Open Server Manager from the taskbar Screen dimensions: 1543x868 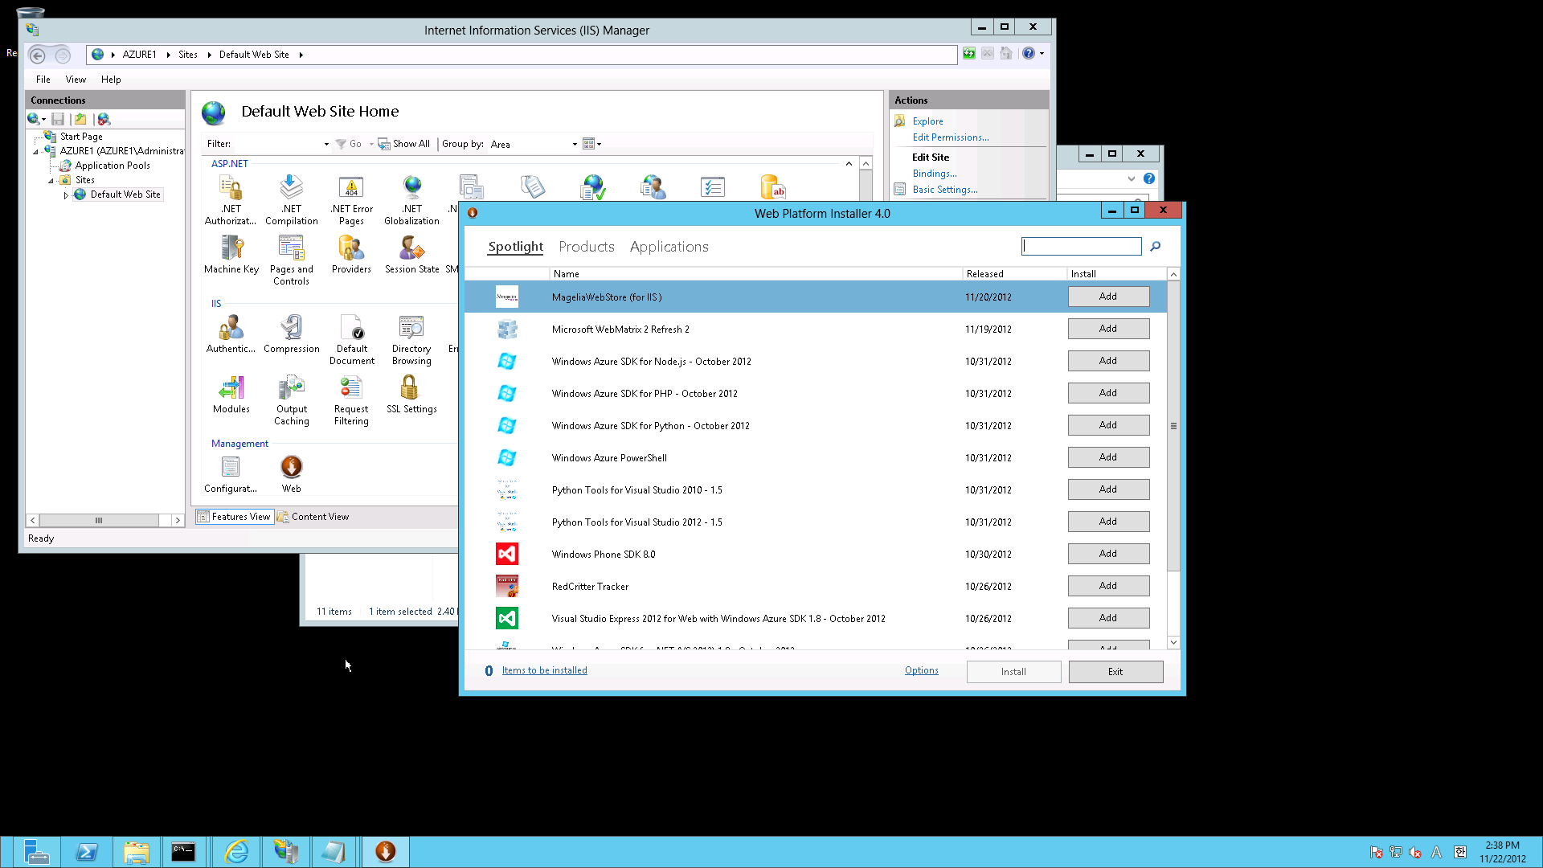36,851
